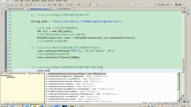This screenshot has width=191, height=107.
Task: Click the Previous Annotation arrow icon
Action: click(117, 5)
